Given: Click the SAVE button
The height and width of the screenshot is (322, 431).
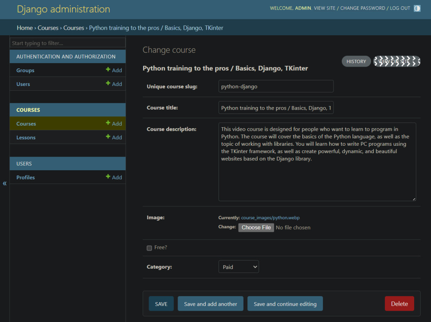Looking at the screenshot, I should tap(161, 304).
